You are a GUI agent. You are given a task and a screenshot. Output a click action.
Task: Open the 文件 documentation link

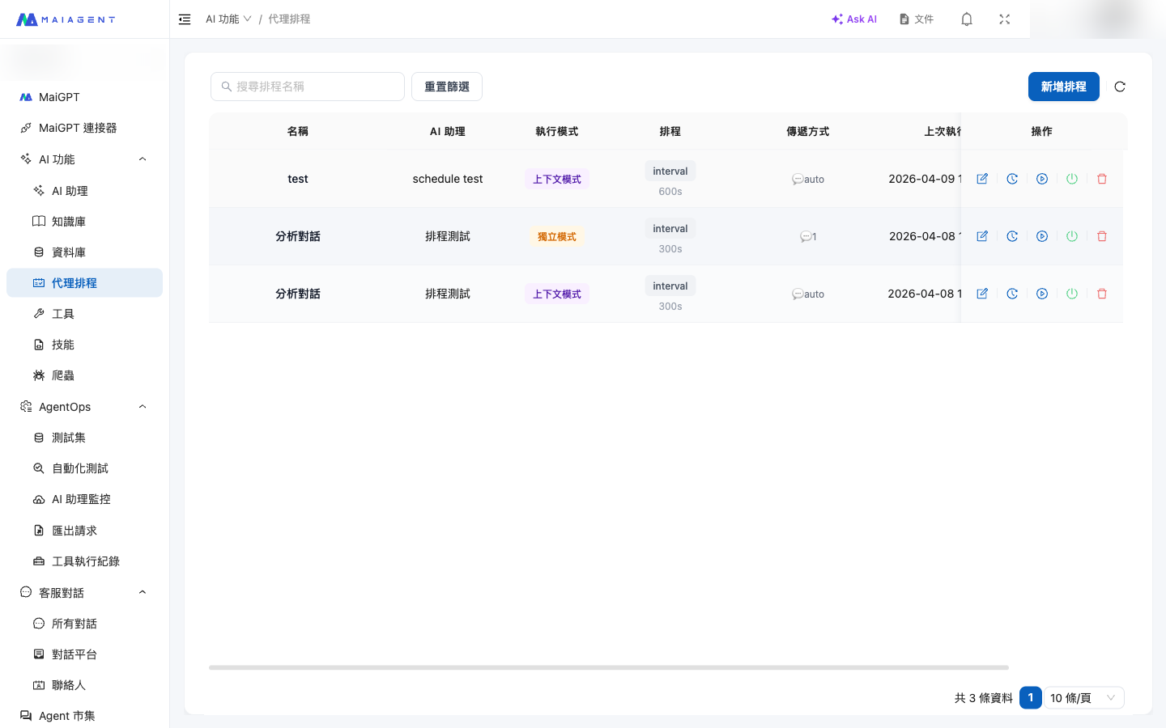pyautogui.click(x=917, y=19)
